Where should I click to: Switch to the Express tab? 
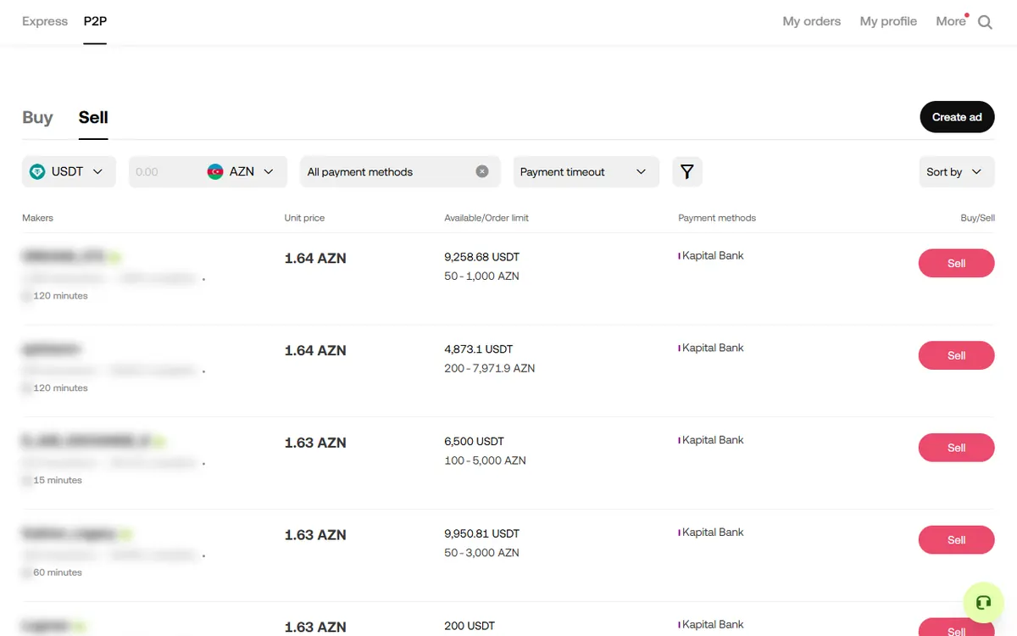(45, 21)
